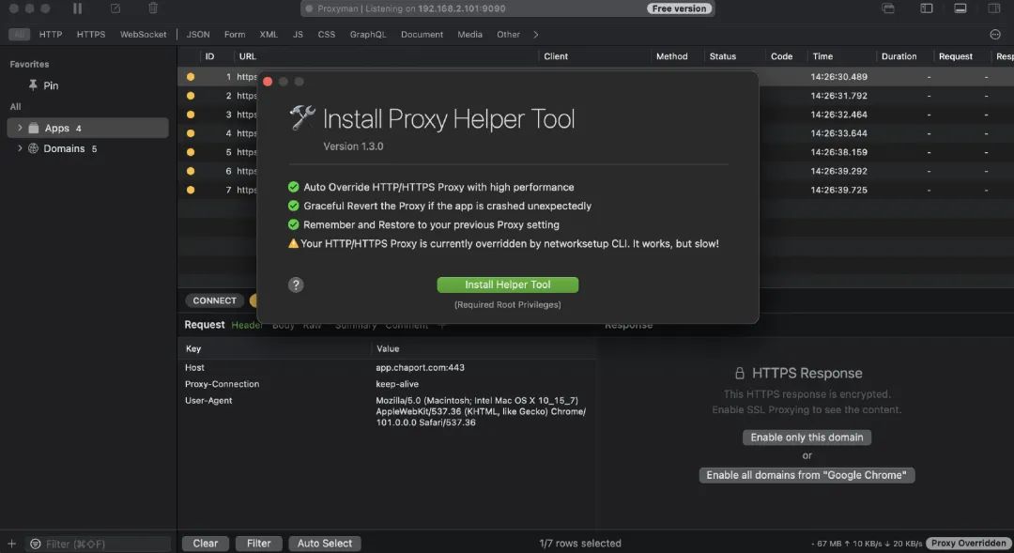The image size is (1014, 553).
Task: Click the yellow status dot of row 1
Action: pyautogui.click(x=190, y=76)
